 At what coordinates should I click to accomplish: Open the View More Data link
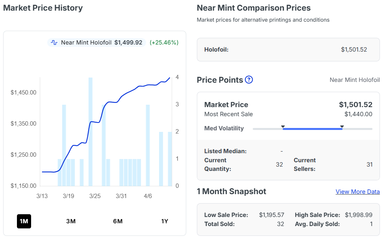coord(358,192)
